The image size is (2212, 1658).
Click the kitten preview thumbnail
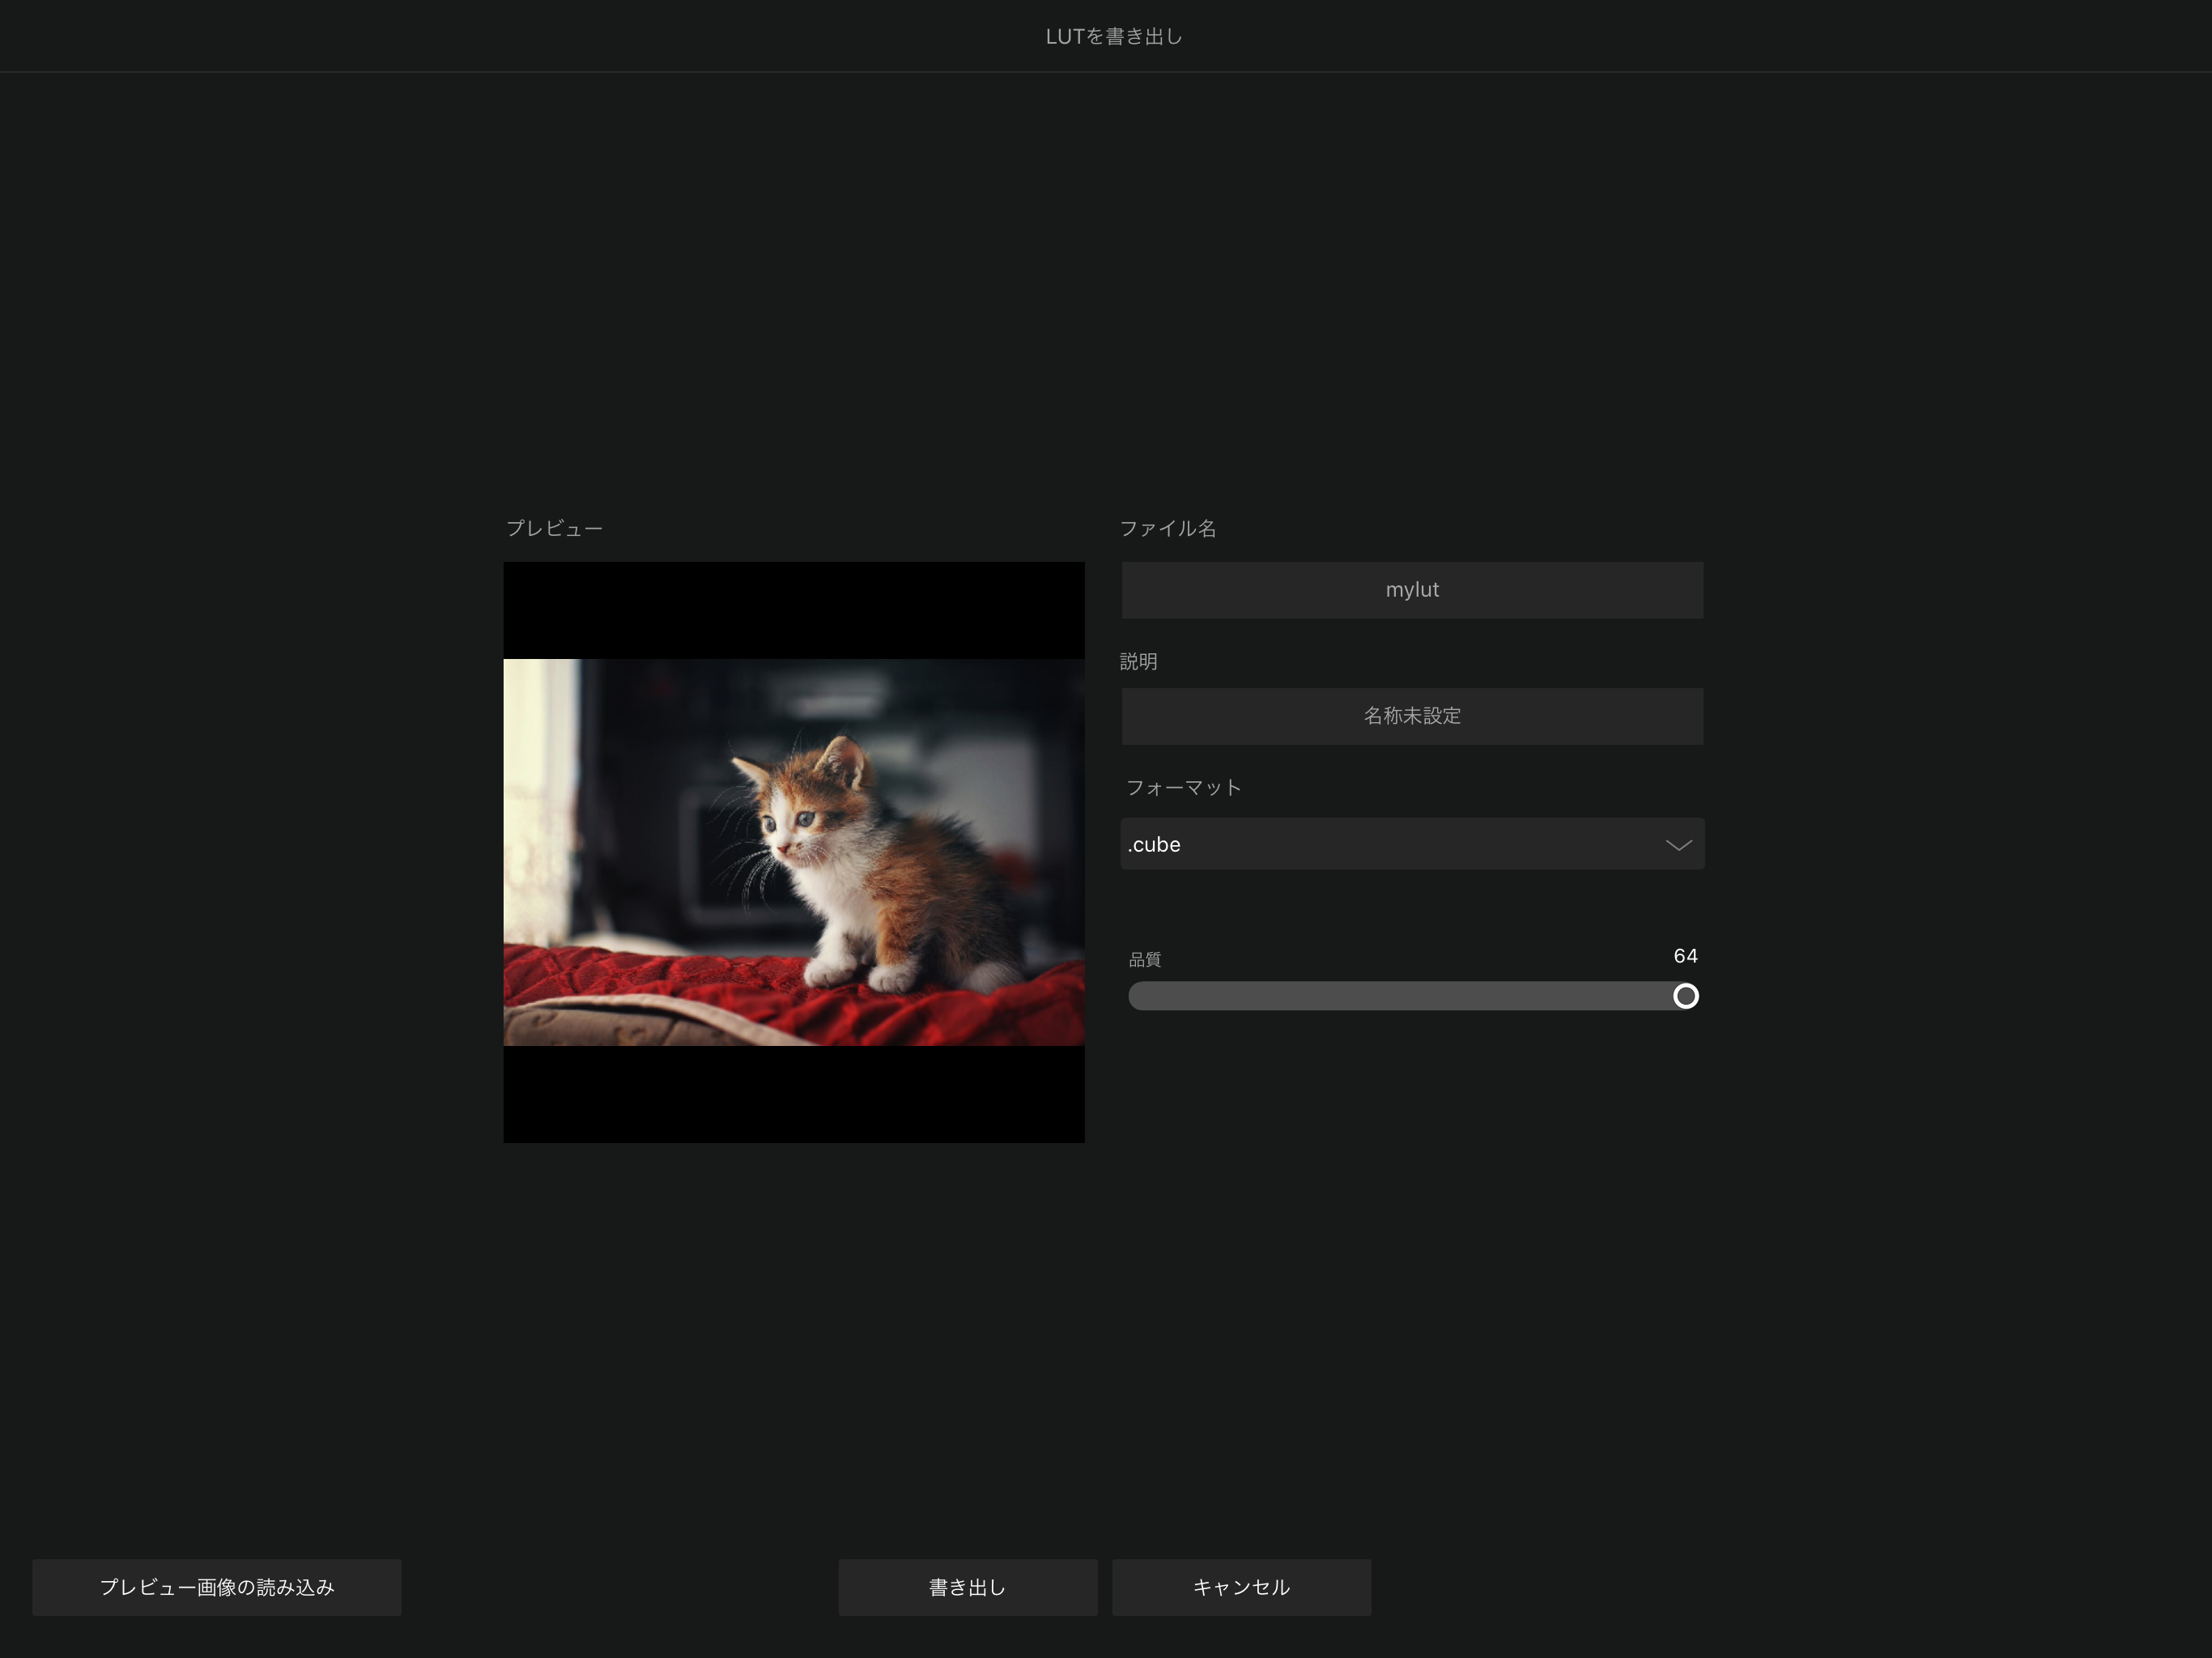(x=794, y=852)
